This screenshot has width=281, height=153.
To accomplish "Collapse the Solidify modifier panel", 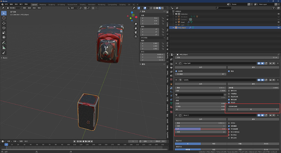I will click(176, 80).
